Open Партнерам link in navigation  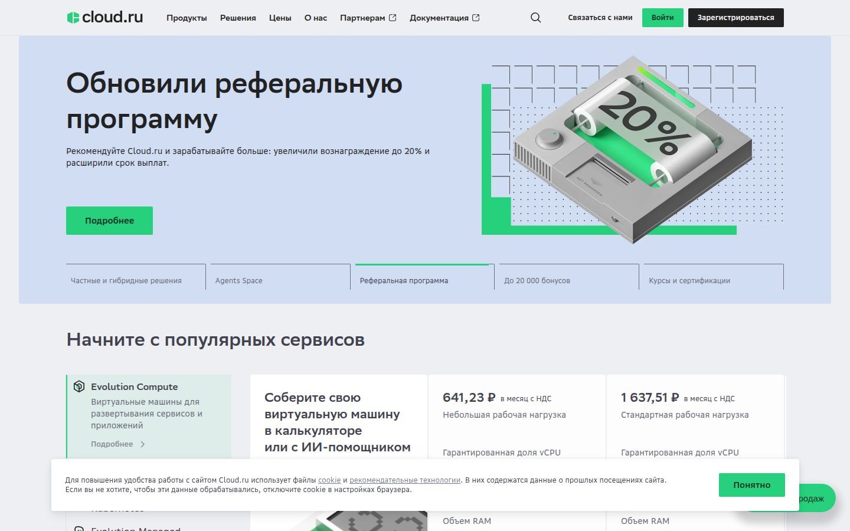click(362, 18)
